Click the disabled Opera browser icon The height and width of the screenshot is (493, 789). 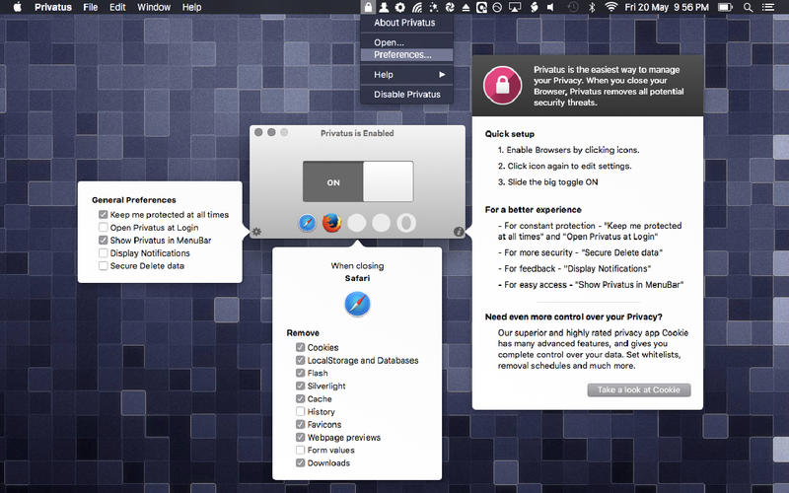[406, 223]
